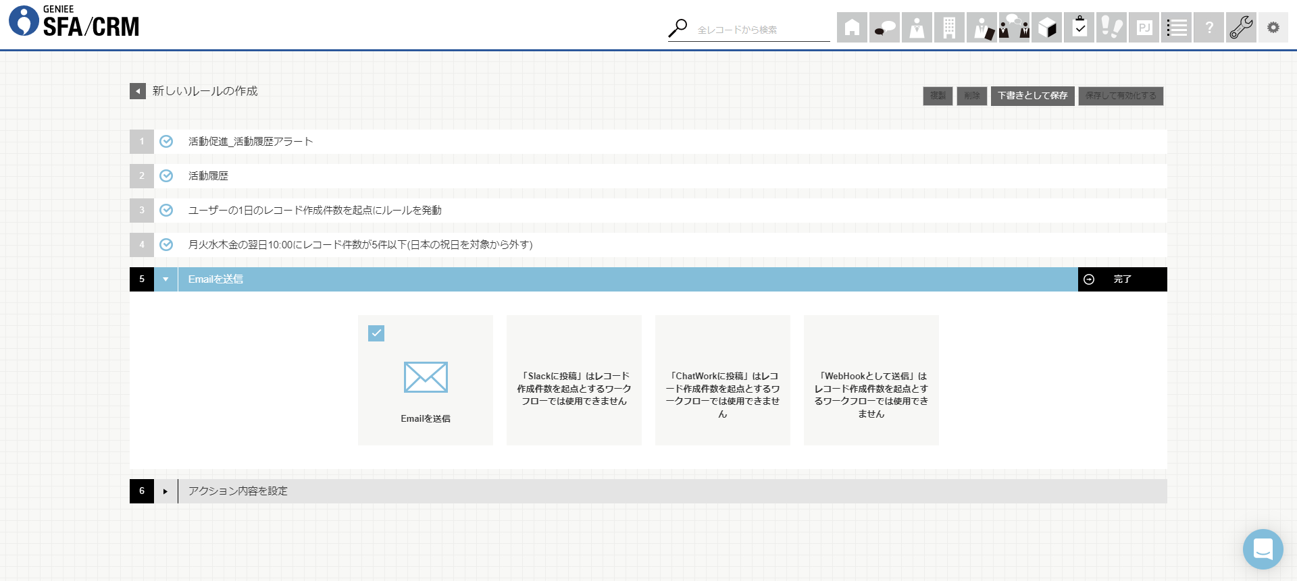Open the clipboard checkmark tasks icon

[x=1079, y=28]
